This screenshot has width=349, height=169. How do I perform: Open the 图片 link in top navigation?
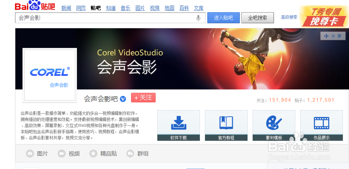pos(140,8)
